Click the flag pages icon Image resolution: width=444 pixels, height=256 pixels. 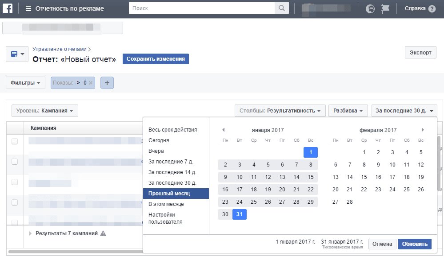(x=385, y=8)
